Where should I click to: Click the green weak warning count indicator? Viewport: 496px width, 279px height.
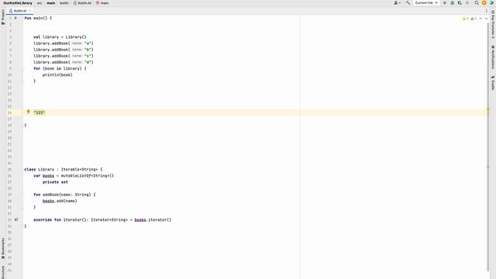click(474, 19)
